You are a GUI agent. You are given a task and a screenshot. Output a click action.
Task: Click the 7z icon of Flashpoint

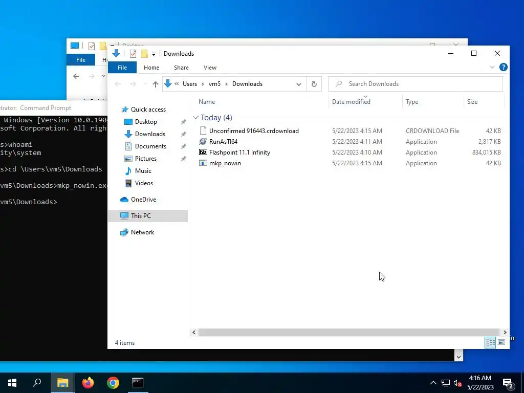pyautogui.click(x=203, y=152)
